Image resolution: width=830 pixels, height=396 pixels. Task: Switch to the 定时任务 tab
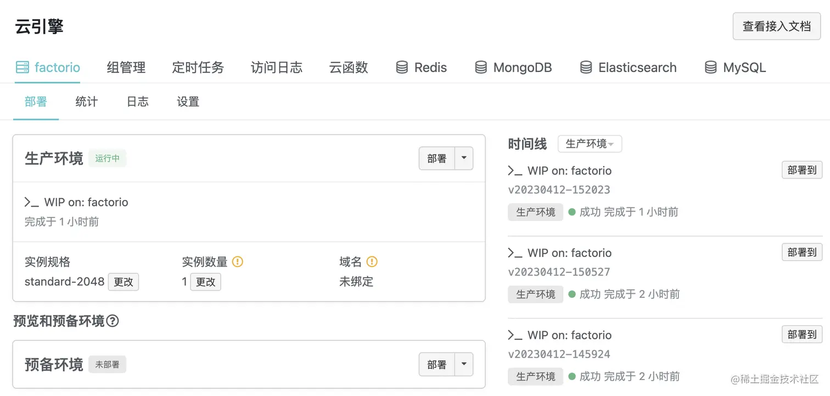click(x=198, y=67)
